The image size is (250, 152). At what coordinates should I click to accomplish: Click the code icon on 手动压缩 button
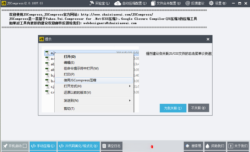(33, 146)
